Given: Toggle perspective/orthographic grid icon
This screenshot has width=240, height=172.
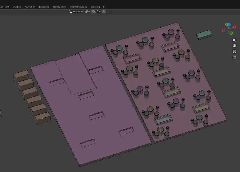Looking at the screenshot, I should [x=234, y=57].
